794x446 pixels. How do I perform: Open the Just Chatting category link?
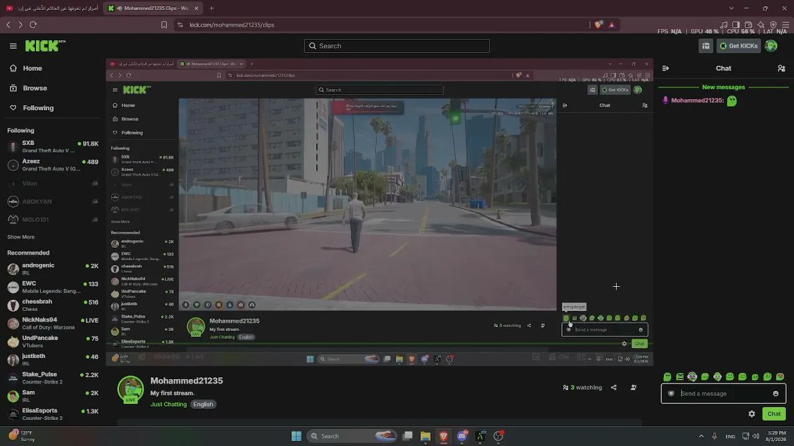point(169,404)
